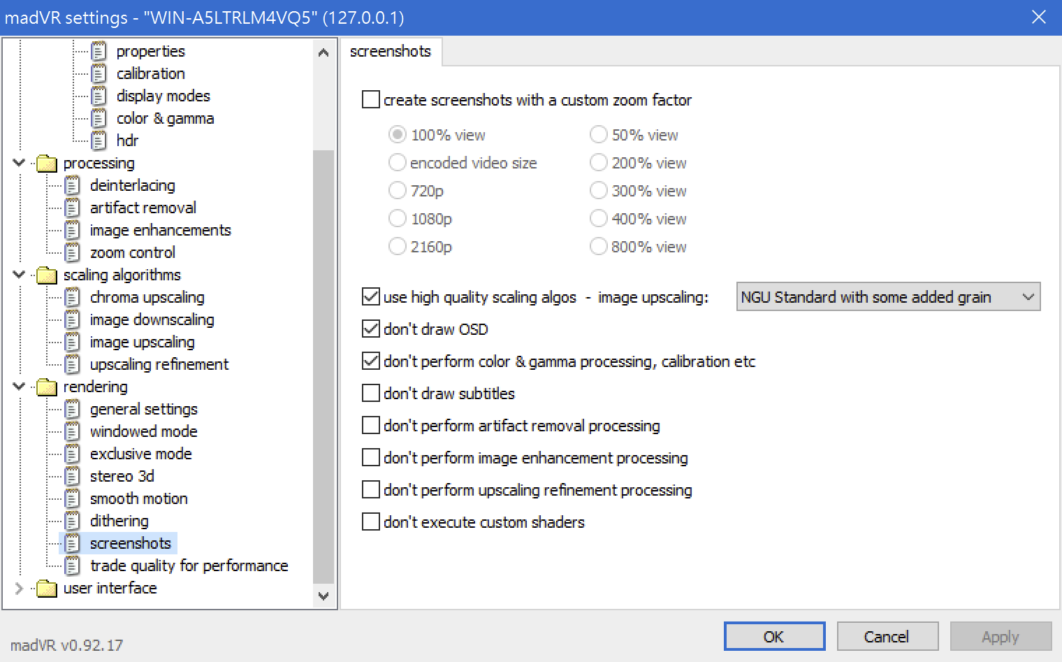Select the screenshots tab

click(x=391, y=51)
